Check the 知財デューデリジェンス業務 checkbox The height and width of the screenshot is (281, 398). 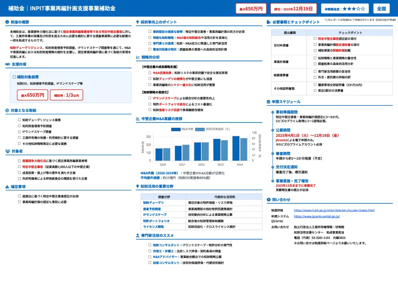[x=19, y=120]
